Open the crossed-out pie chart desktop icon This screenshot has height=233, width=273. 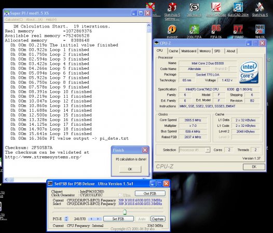[151, 7]
